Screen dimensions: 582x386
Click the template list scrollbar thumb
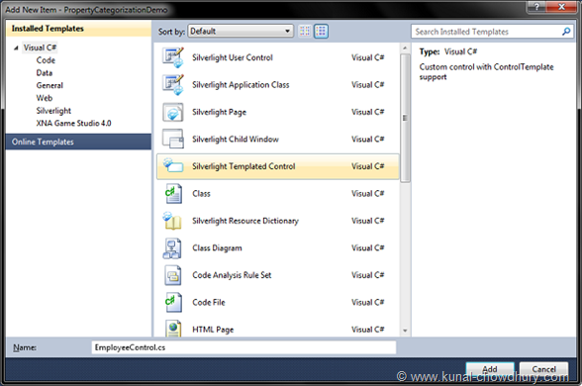[x=405, y=118]
